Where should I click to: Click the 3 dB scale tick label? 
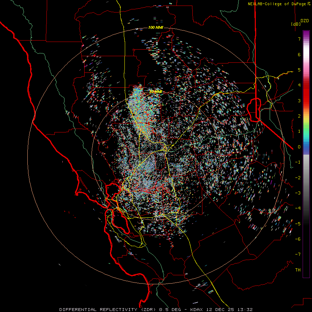click(x=299, y=101)
